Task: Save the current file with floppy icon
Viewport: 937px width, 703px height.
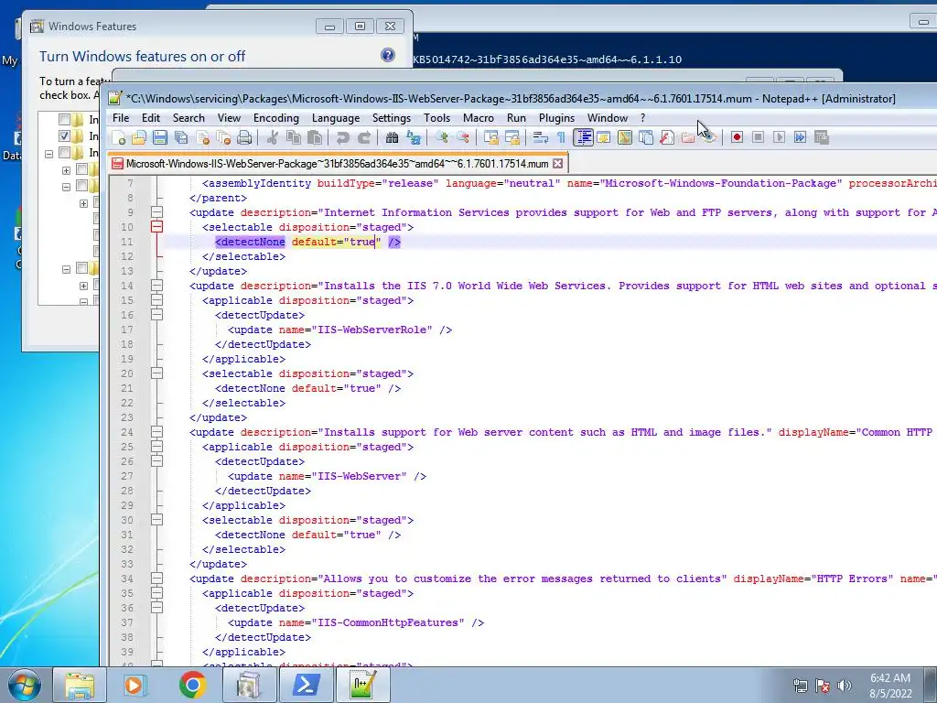Action: tap(159, 138)
